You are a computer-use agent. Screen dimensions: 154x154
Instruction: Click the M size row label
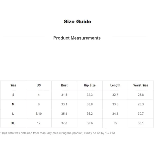[x=13, y=104]
